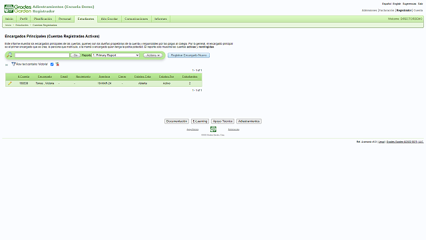Sort by the # Cuenta column header
The height and width of the screenshot is (240, 426).
pyautogui.click(x=24, y=77)
